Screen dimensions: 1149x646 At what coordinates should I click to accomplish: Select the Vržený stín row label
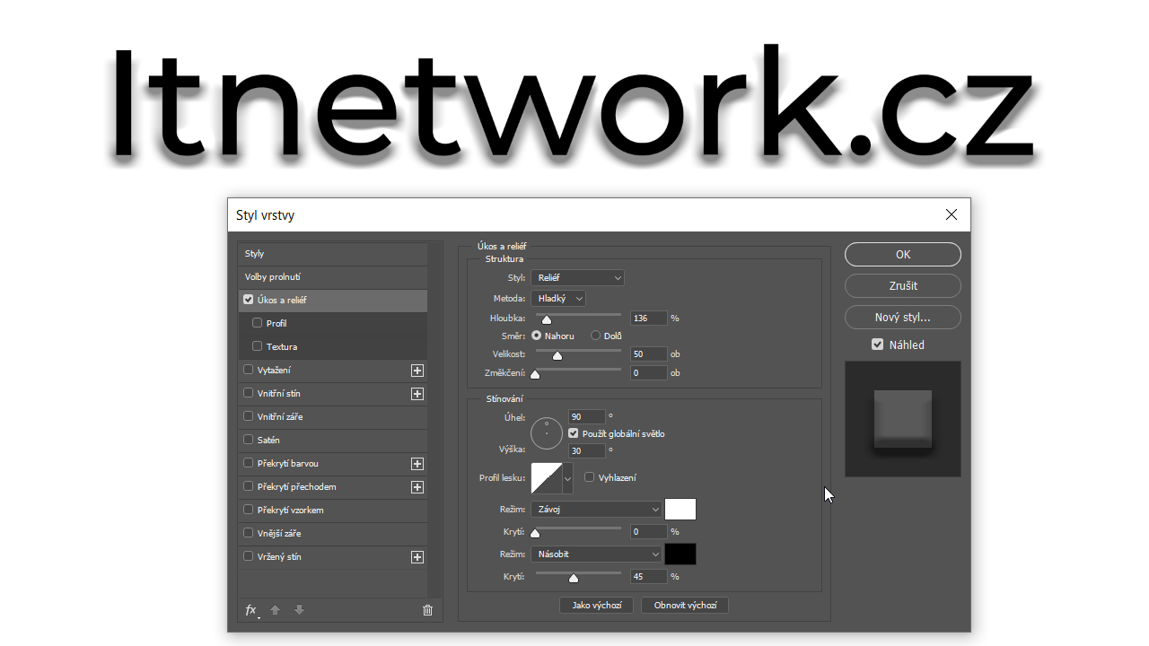[x=279, y=557]
